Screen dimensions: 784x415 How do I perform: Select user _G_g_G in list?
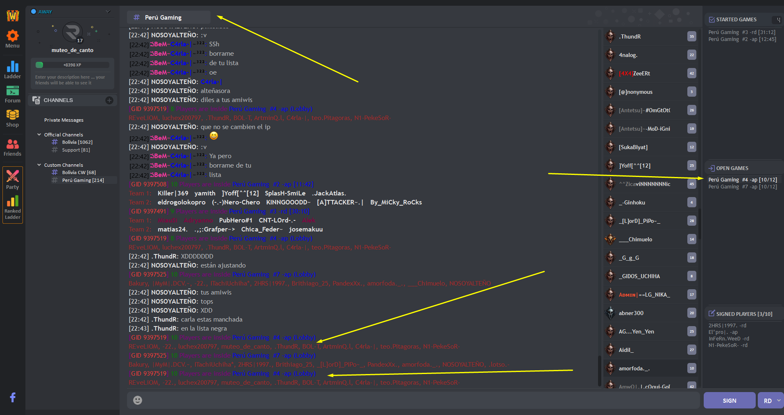click(x=650, y=258)
